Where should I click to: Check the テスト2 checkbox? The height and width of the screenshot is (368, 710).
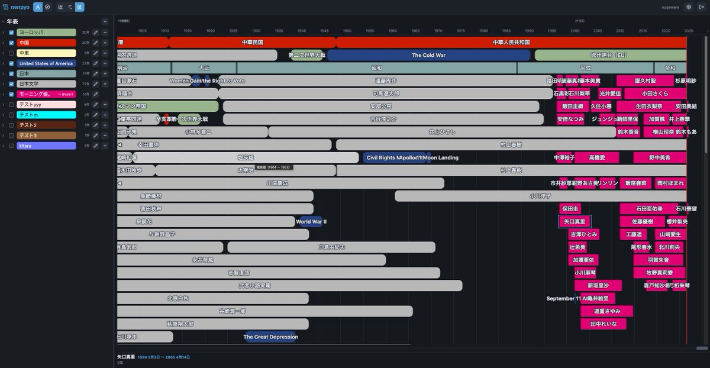pos(11,125)
